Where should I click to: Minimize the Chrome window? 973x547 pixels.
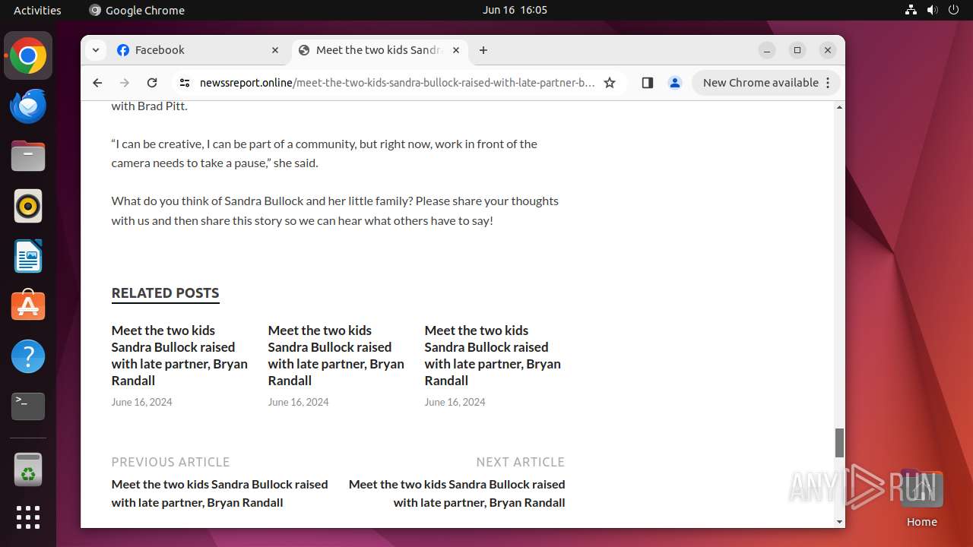pos(767,50)
